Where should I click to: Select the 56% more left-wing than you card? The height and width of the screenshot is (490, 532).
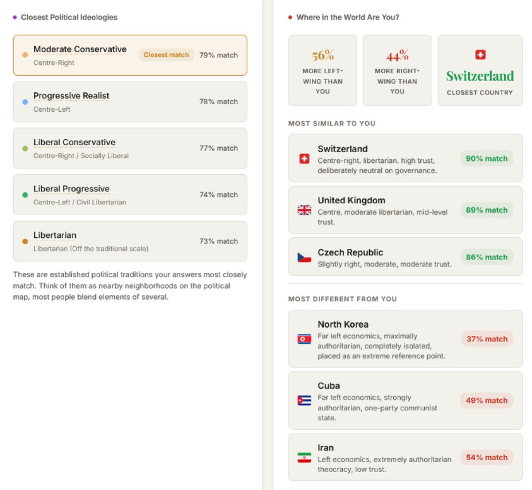coord(323,71)
